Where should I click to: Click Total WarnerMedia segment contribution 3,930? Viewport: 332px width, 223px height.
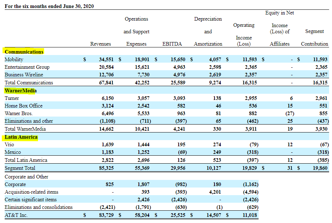(x=322, y=129)
